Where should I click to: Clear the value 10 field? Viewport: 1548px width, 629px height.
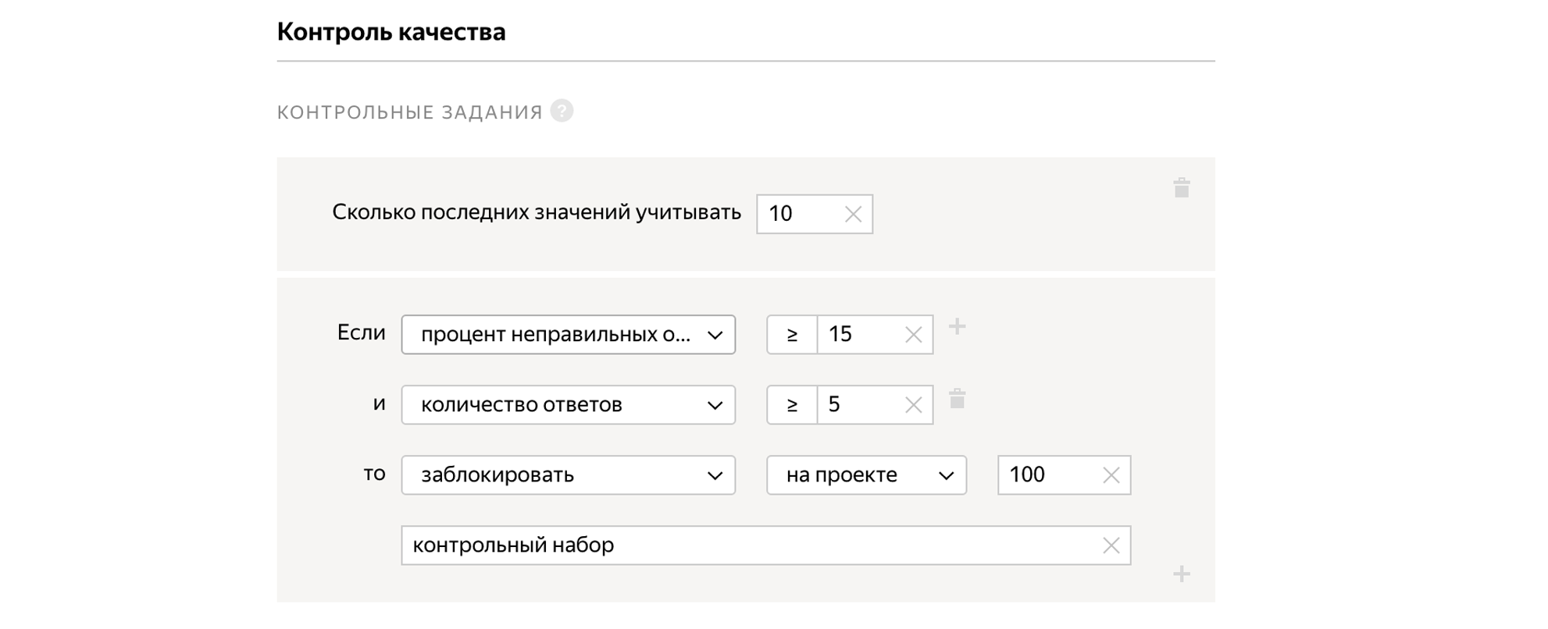pyautogui.click(x=853, y=214)
